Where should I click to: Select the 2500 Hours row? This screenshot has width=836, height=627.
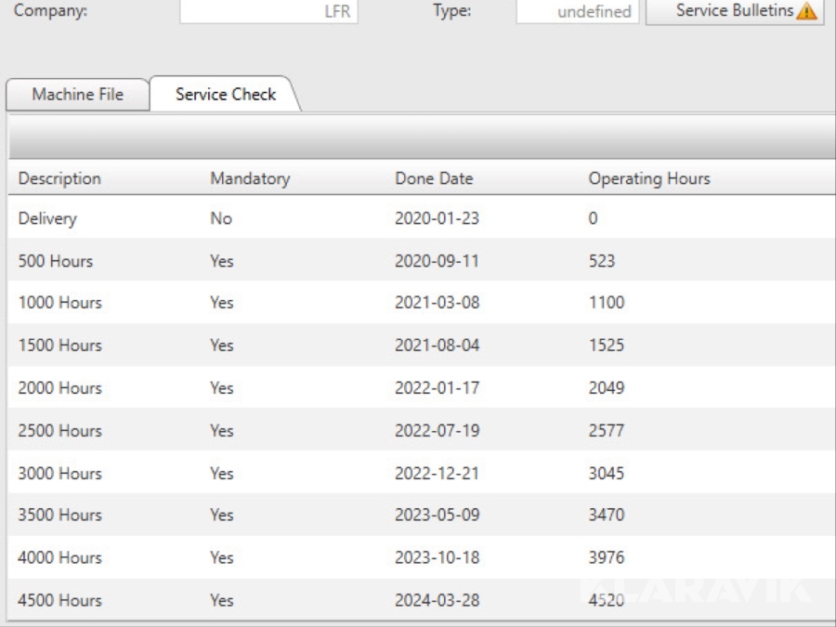(x=422, y=430)
